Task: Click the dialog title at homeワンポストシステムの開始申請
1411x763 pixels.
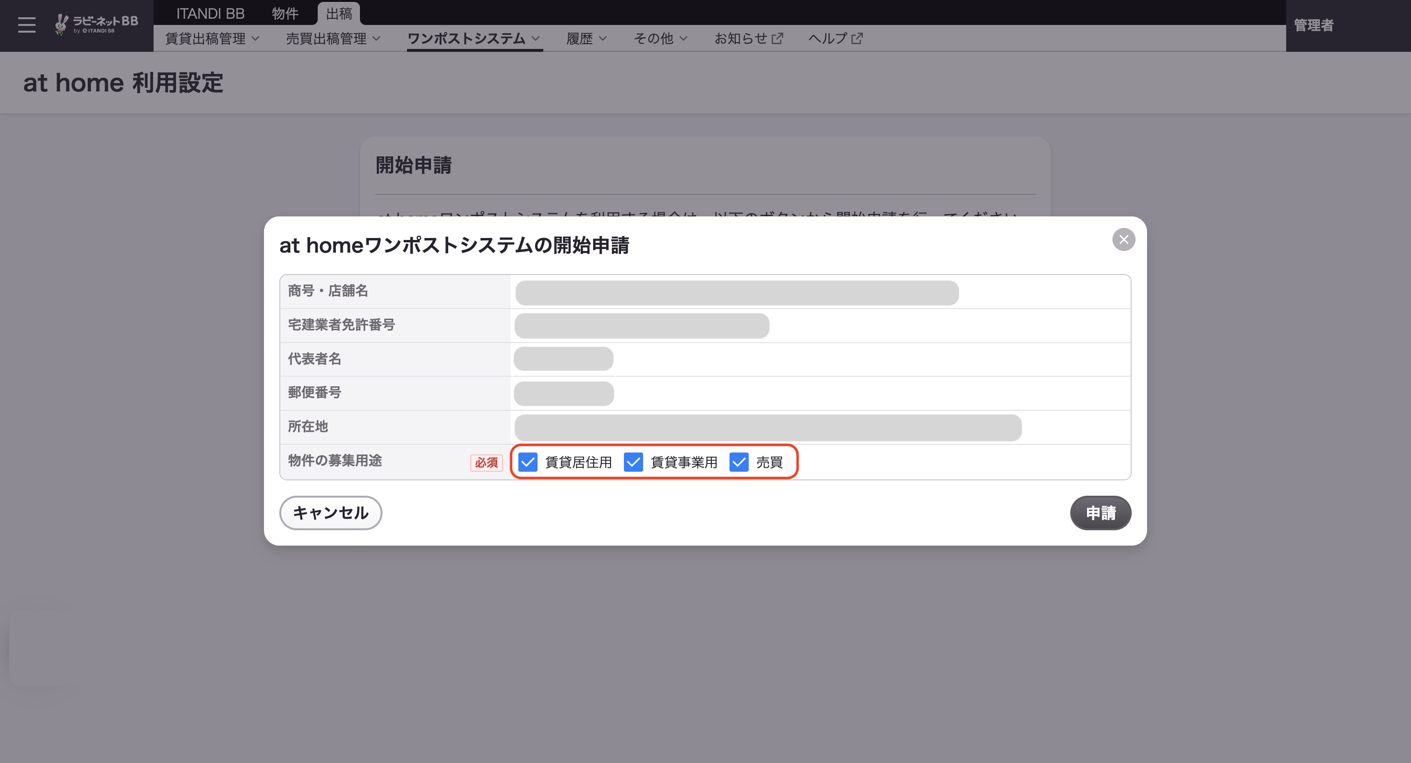Action: tap(454, 245)
